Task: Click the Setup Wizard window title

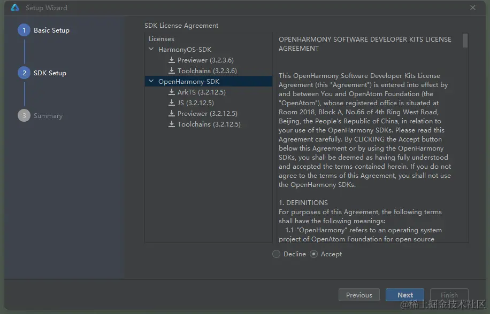Action: pyautogui.click(x=46, y=8)
